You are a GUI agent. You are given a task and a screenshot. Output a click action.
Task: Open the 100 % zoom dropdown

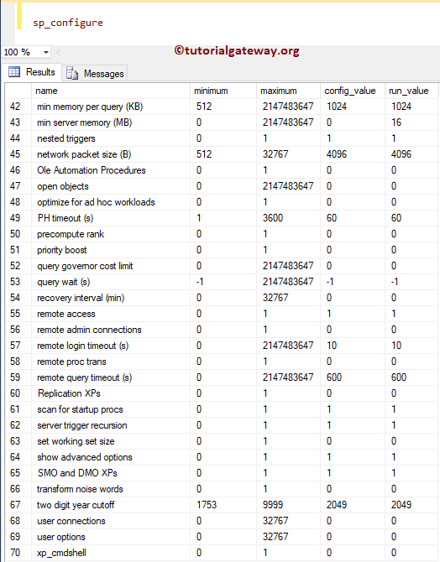[46, 52]
